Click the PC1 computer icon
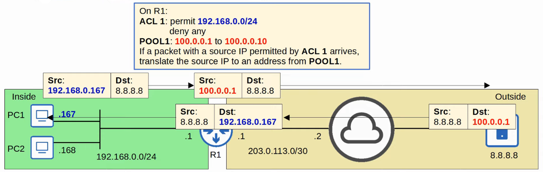Image resolution: width=543 pixels, height=172 pixels. pos(42,115)
